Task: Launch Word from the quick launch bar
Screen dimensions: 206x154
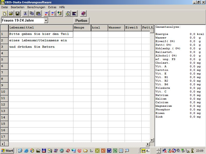Action: pyautogui.click(x=109, y=151)
